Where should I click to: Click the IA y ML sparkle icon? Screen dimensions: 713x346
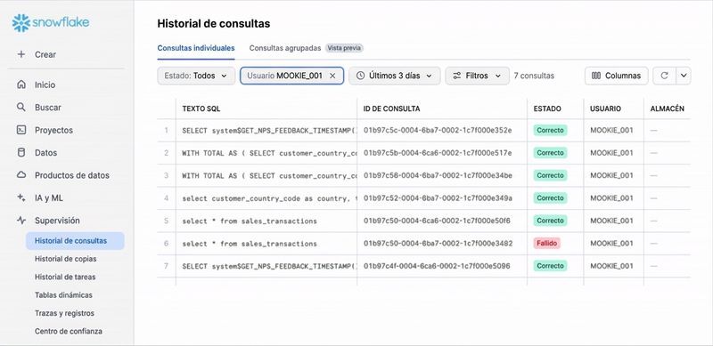(20, 198)
